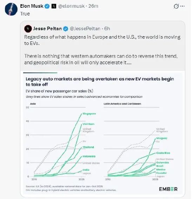Viewport: 193px width, 199px height.
Task: Click Elon Musk's blue verified badge
Action: (47, 6)
